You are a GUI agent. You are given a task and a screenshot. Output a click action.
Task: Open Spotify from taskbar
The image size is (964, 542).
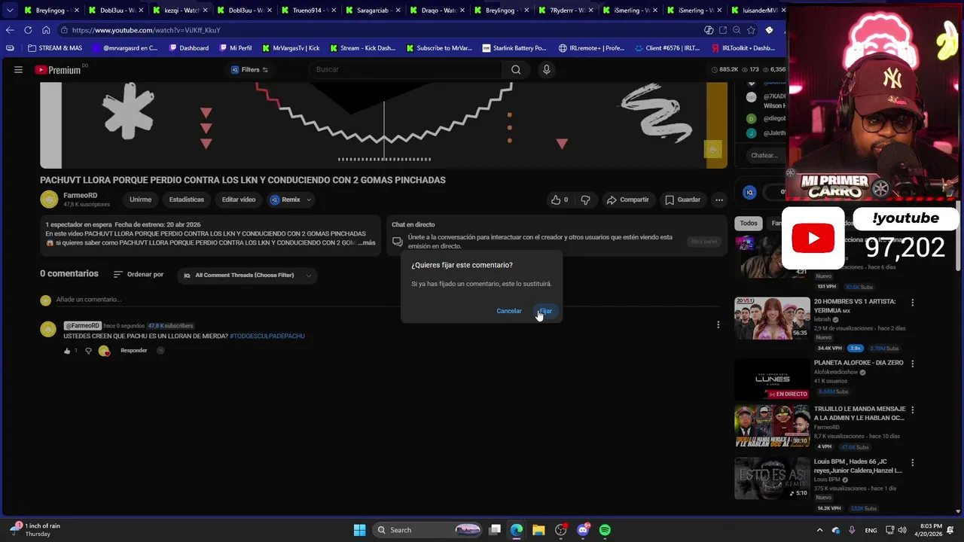pyautogui.click(x=605, y=530)
